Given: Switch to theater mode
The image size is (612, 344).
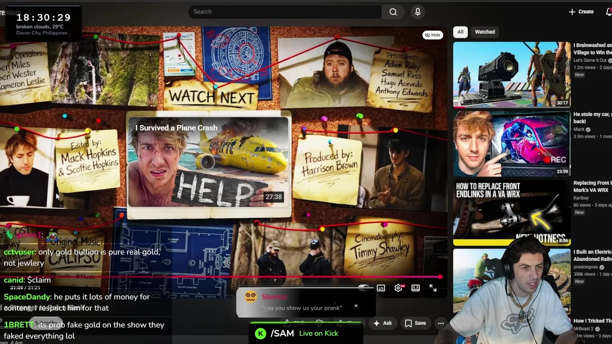Looking at the screenshot, I should pos(415,288).
